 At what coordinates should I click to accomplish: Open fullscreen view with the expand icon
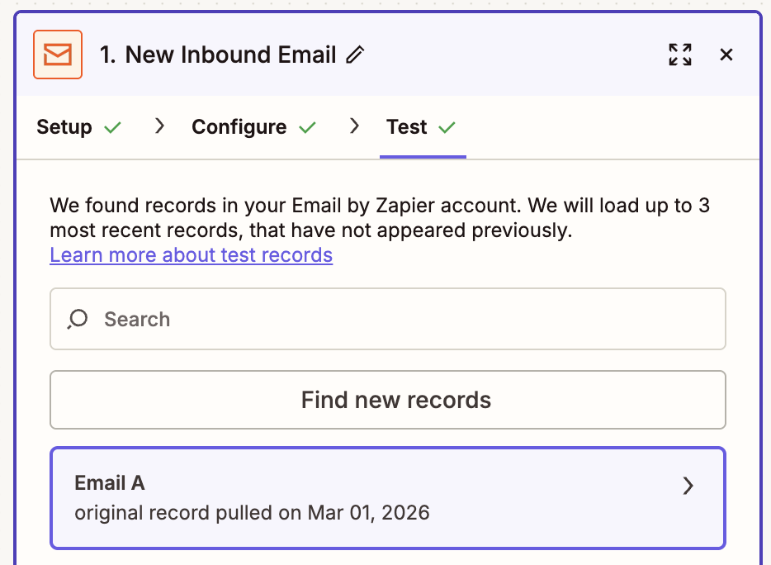[x=679, y=54]
